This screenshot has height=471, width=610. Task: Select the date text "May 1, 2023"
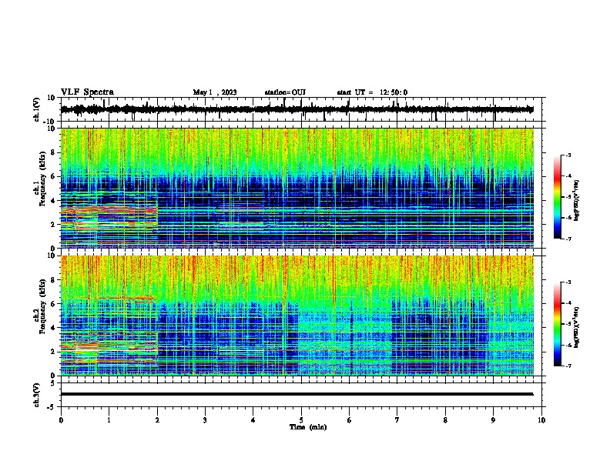215,92
